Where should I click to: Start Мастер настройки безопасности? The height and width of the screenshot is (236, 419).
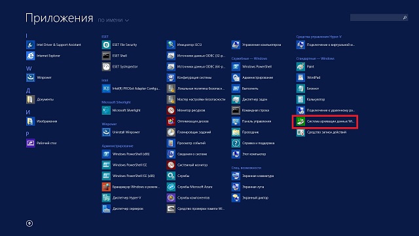[x=196, y=99]
